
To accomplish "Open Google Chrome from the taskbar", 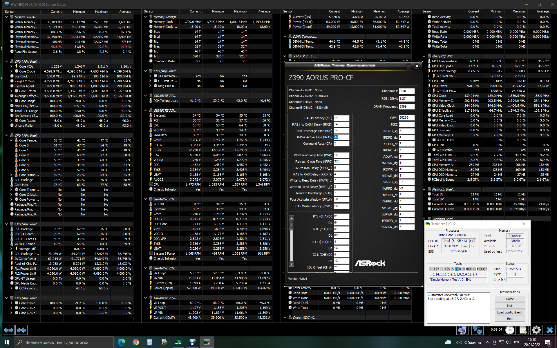I will (135, 342).
